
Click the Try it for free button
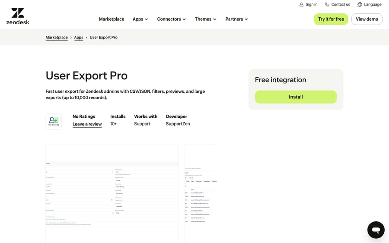coord(331,19)
